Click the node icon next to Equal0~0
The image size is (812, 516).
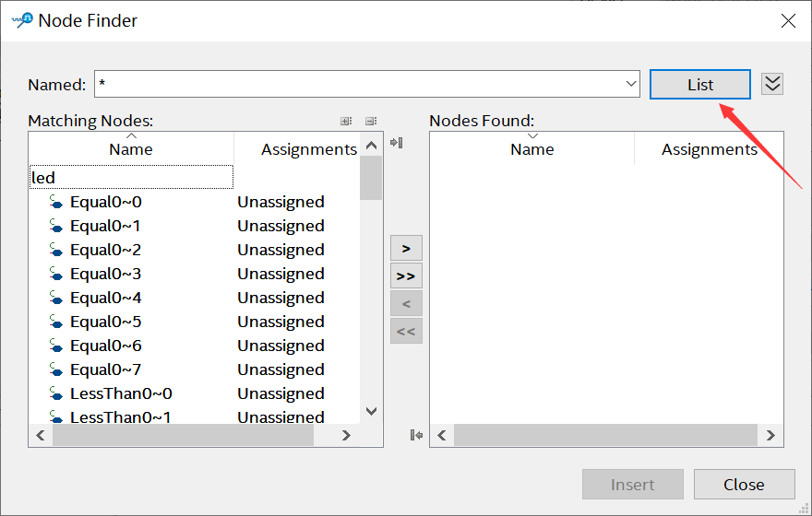55,202
